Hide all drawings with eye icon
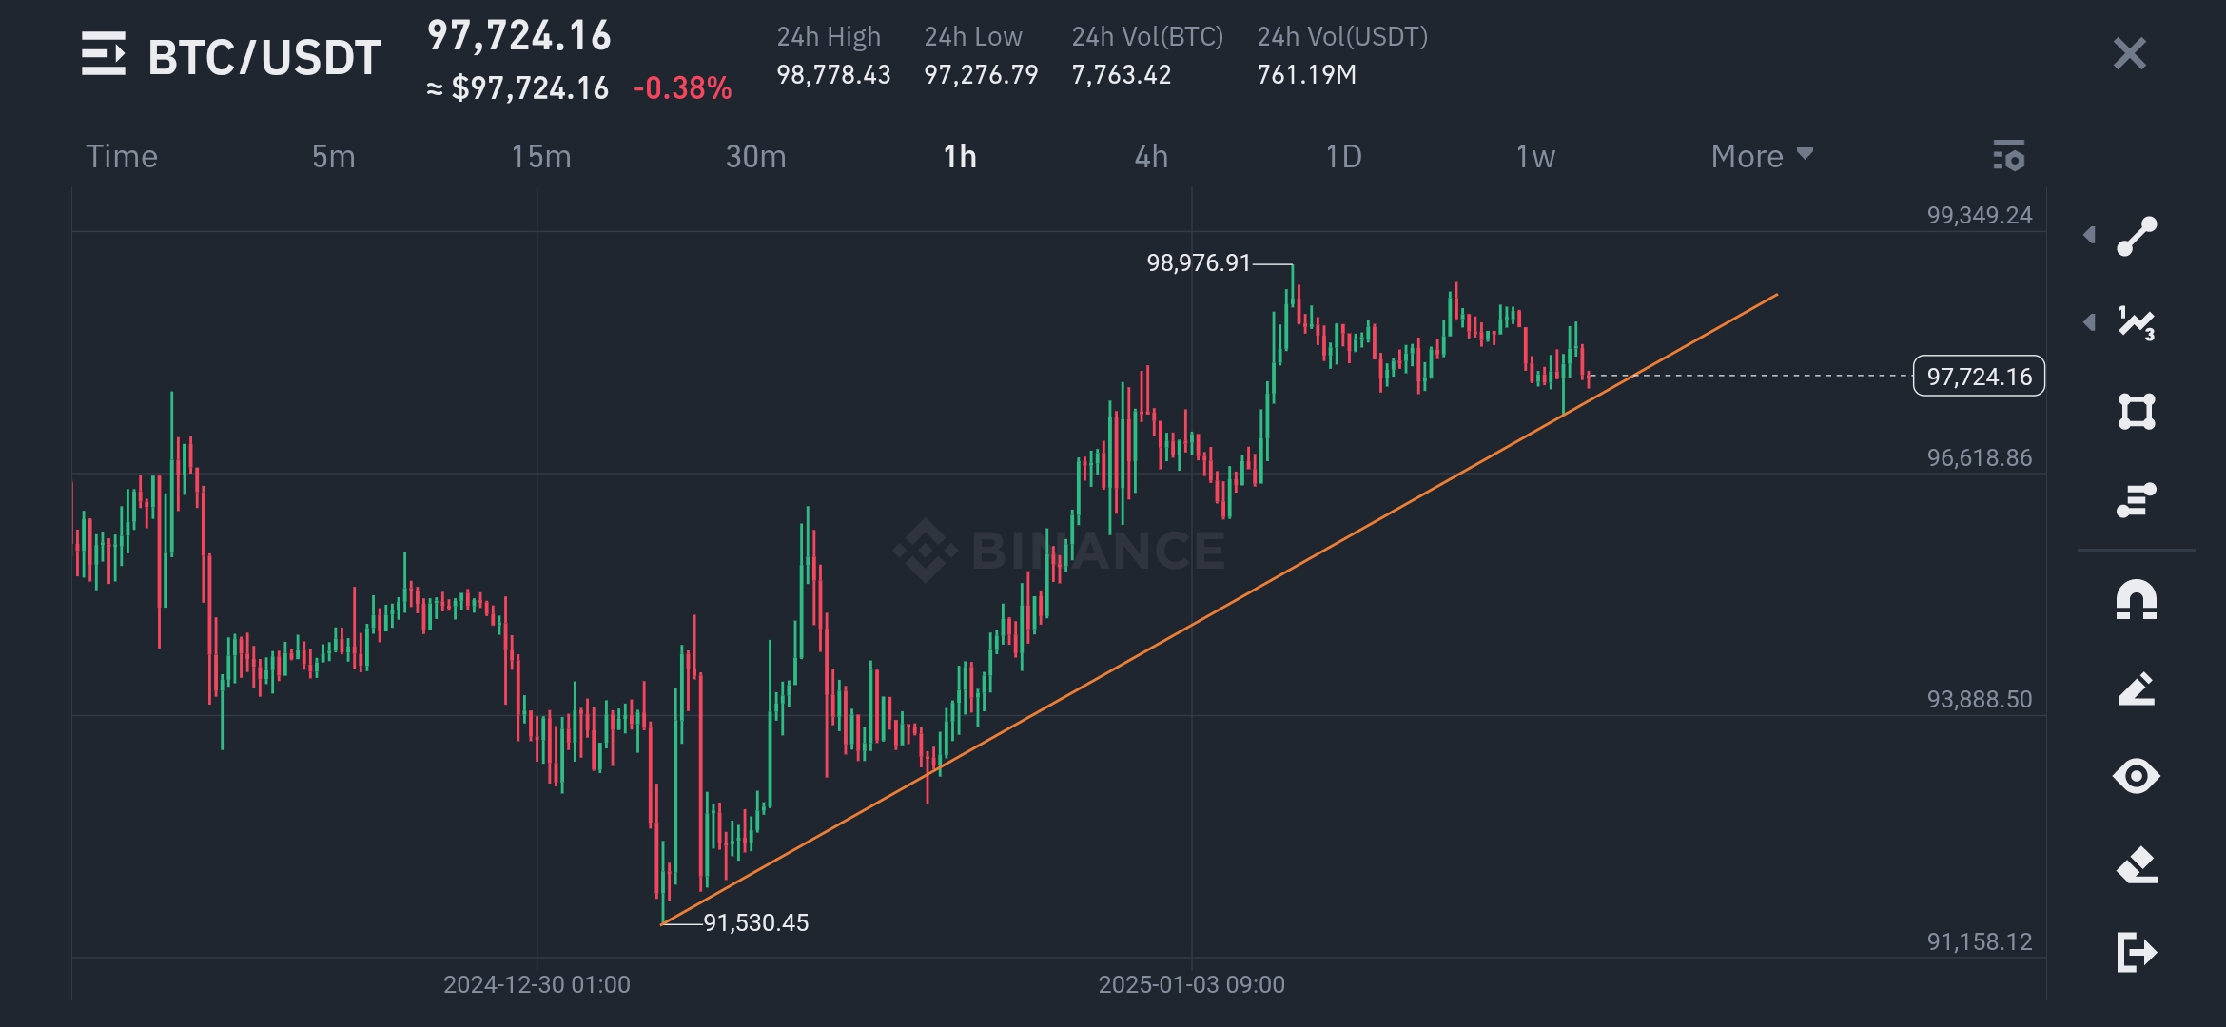This screenshot has width=2226, height=1027. [x=2137, y=776]
